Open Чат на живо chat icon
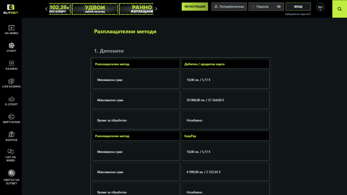 tap(11, 152)
